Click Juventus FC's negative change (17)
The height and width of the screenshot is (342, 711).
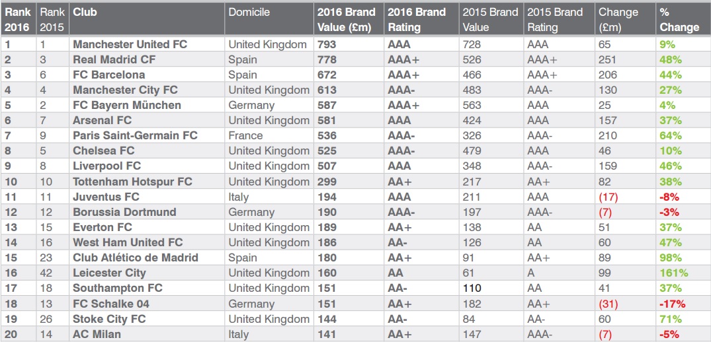coord(608,197)
